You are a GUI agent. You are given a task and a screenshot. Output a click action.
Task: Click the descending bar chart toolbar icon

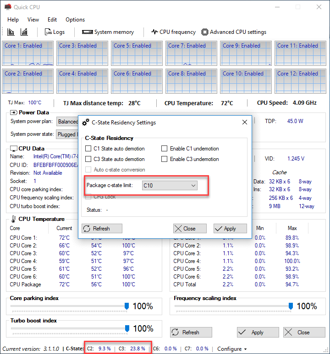point(11,32)
